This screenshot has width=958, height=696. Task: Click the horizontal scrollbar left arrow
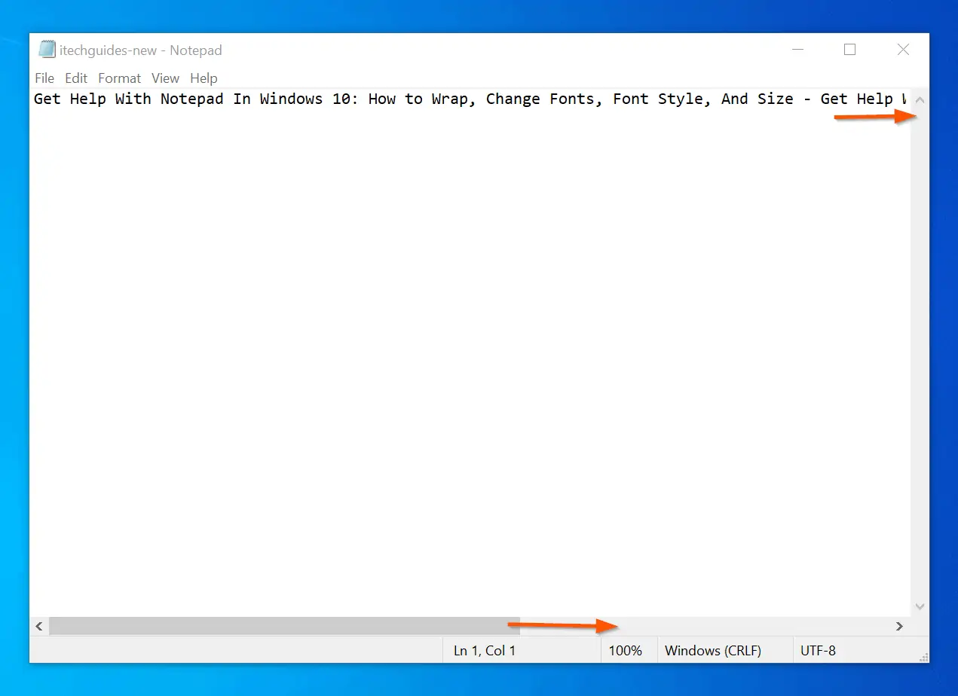[x=39, y=626]
